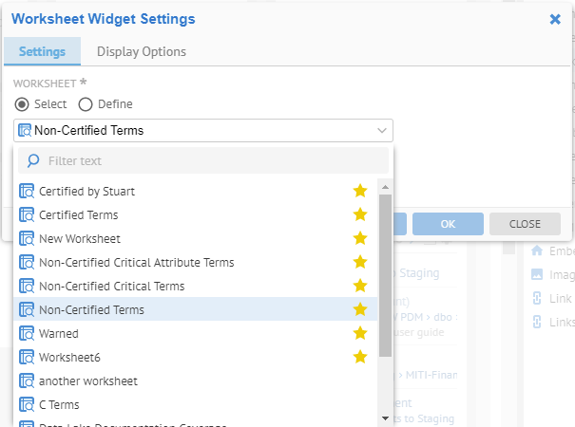Viewport: 575px width, 427px height.
Task: Click the worksheet list scrollbar thumb
Action: click(385, 275)
